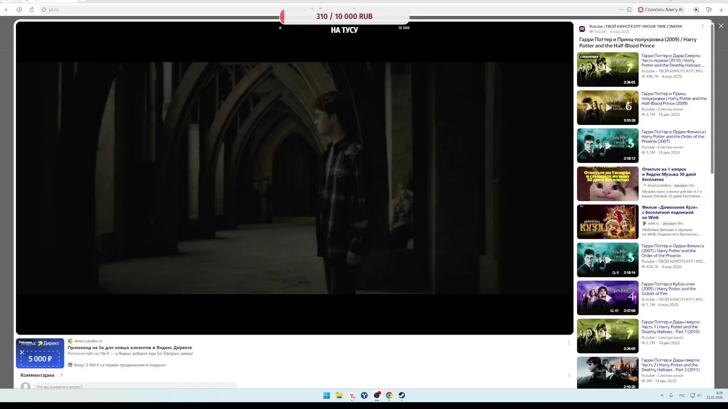Open the site security shield icon

(44, 10)
